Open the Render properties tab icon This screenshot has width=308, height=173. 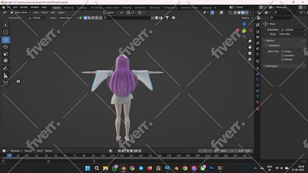[258, 32]
